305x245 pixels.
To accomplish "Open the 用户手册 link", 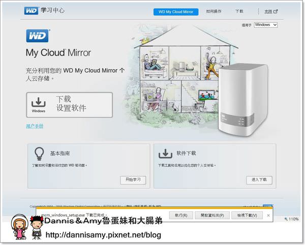I will [x=35, y=126].
